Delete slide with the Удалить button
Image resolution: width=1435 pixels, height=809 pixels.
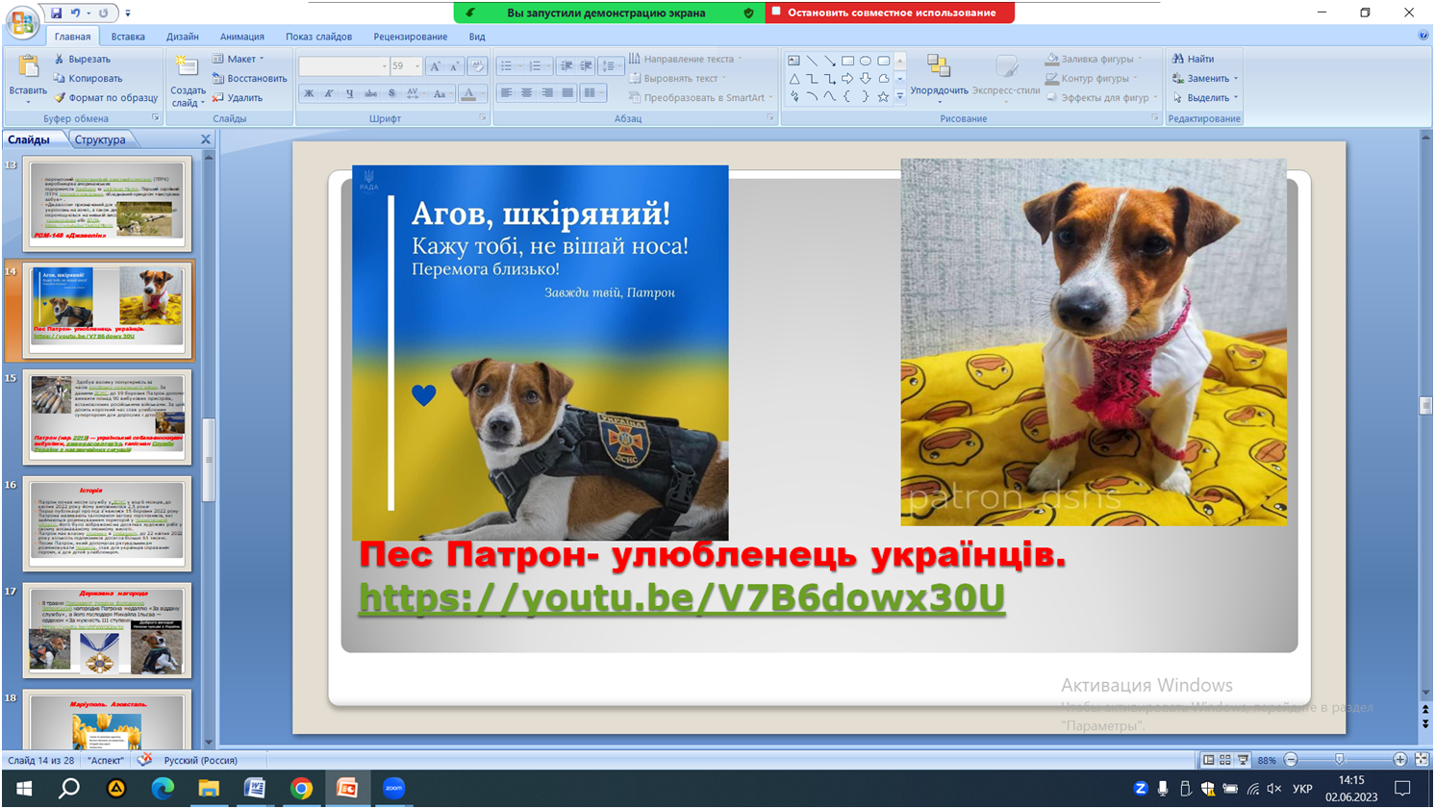(x=237, y=97)
